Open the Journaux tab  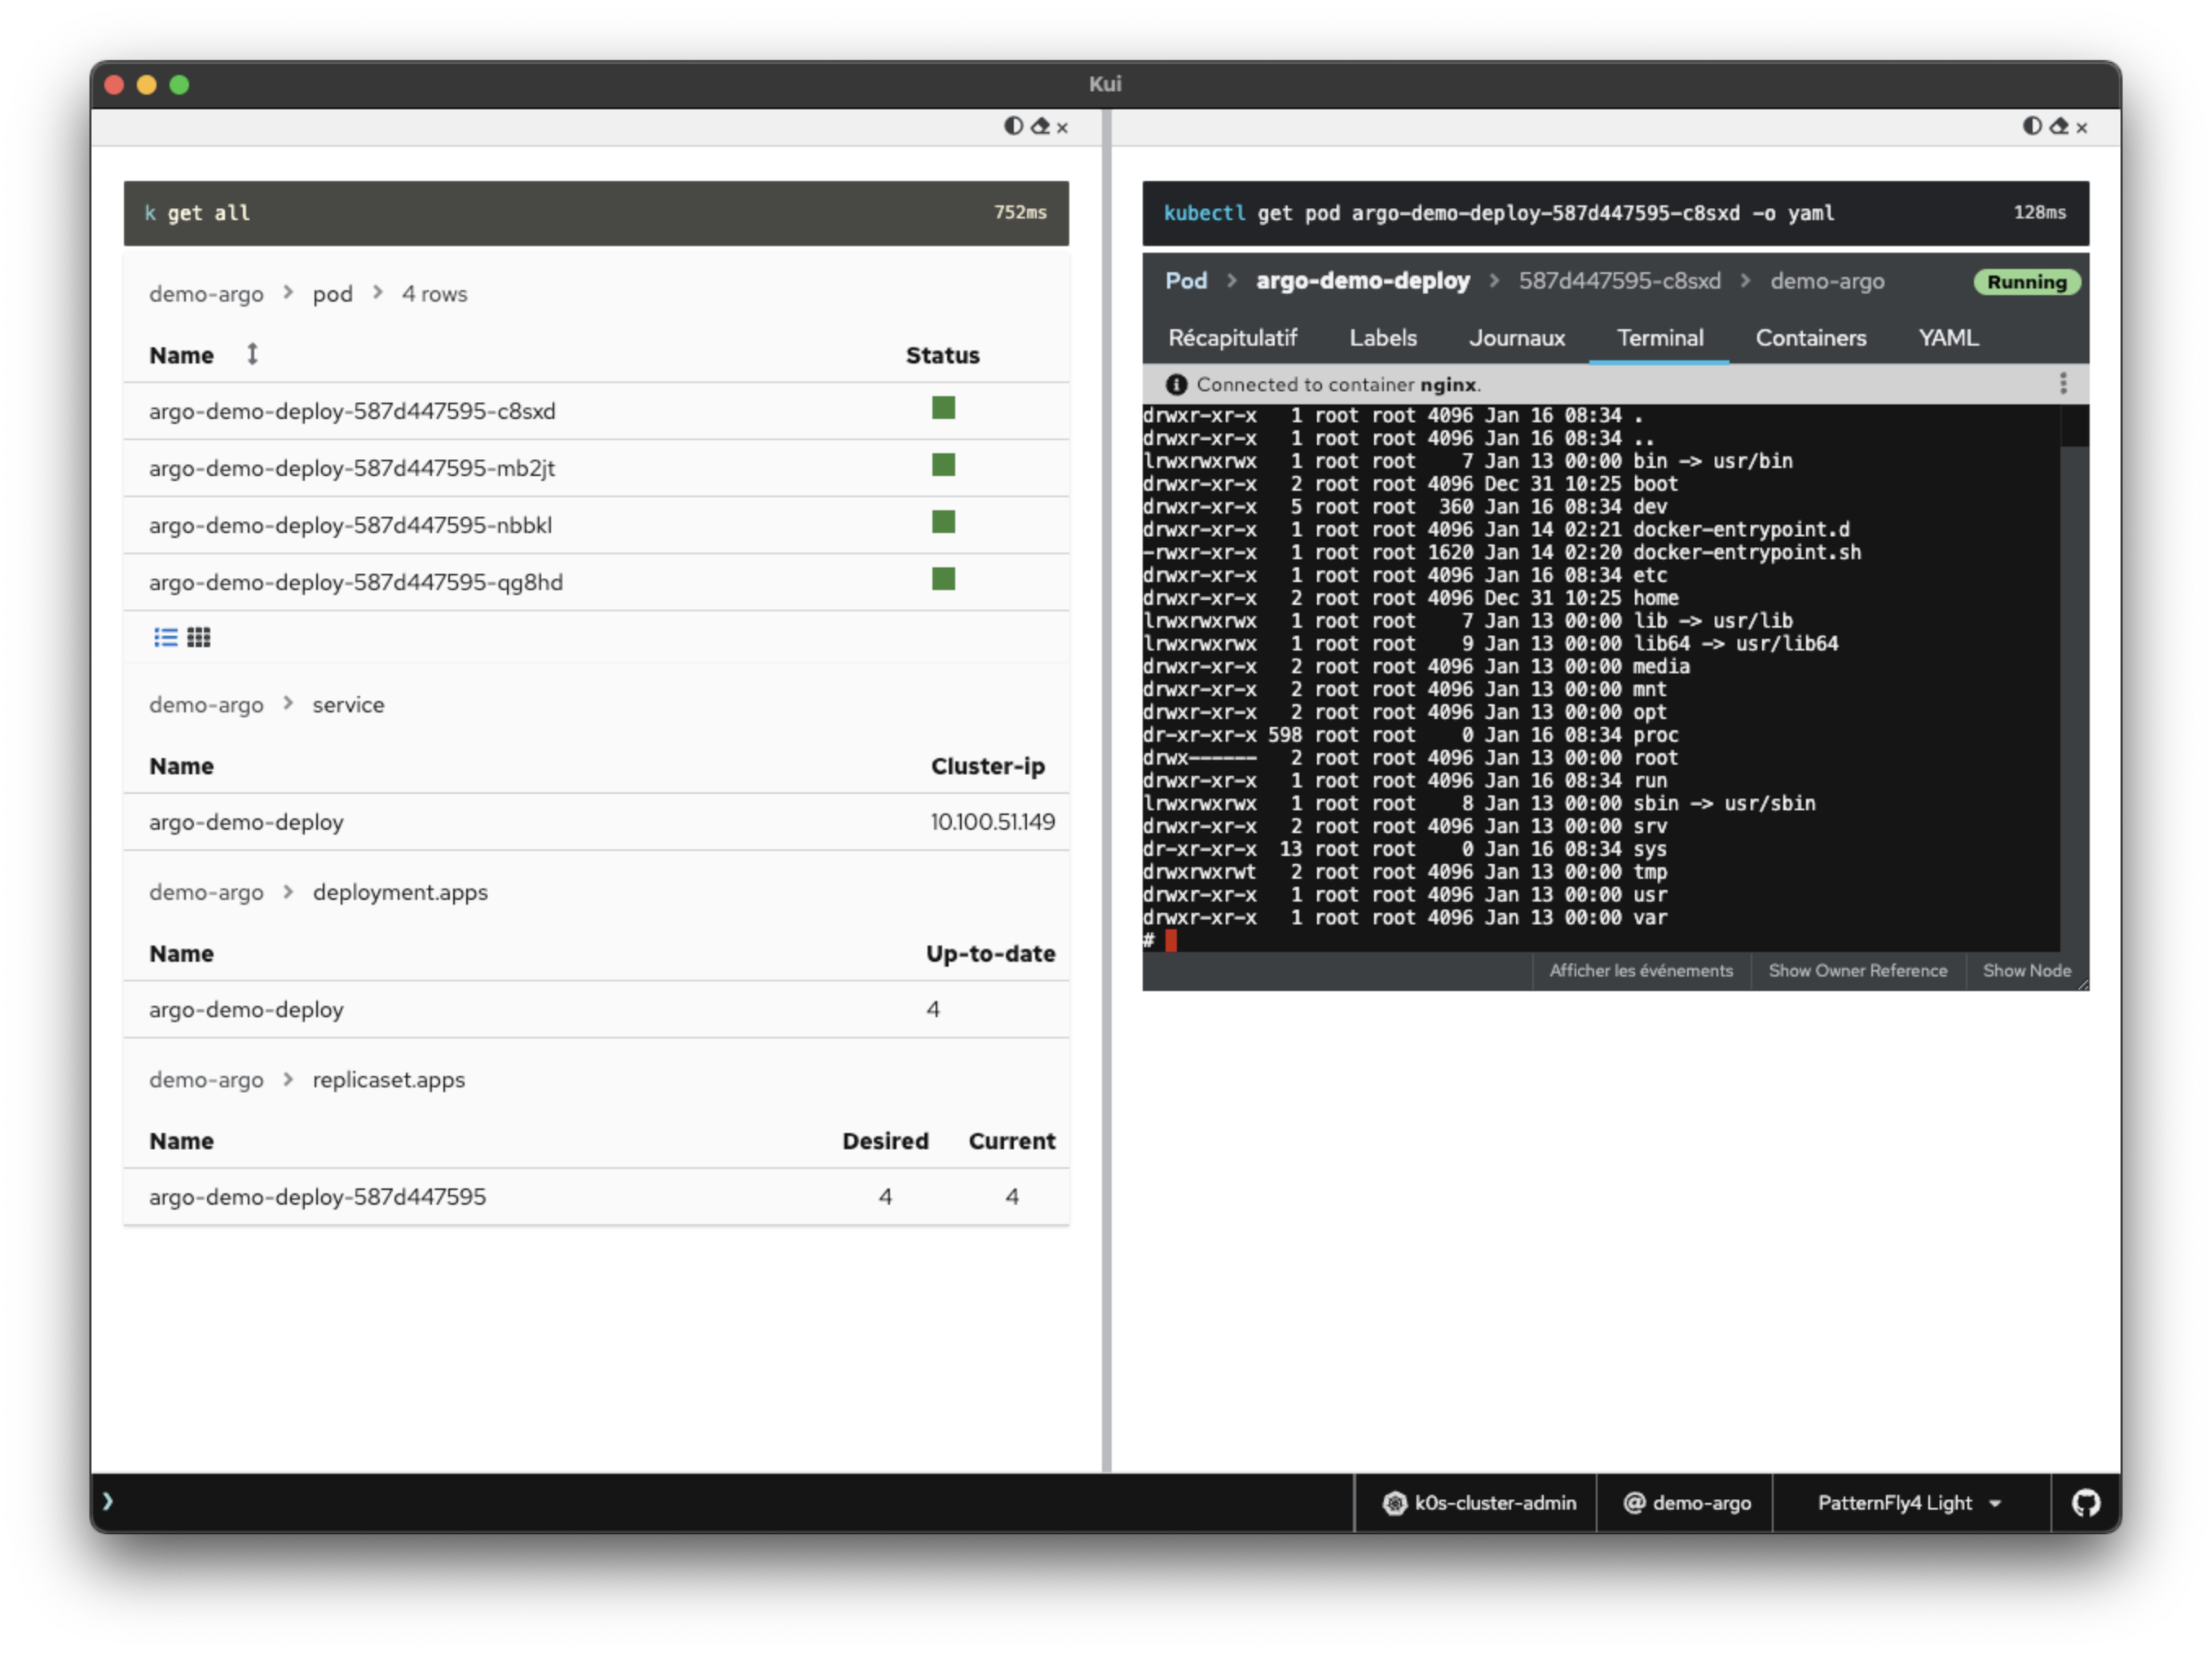pos(1516,338)
